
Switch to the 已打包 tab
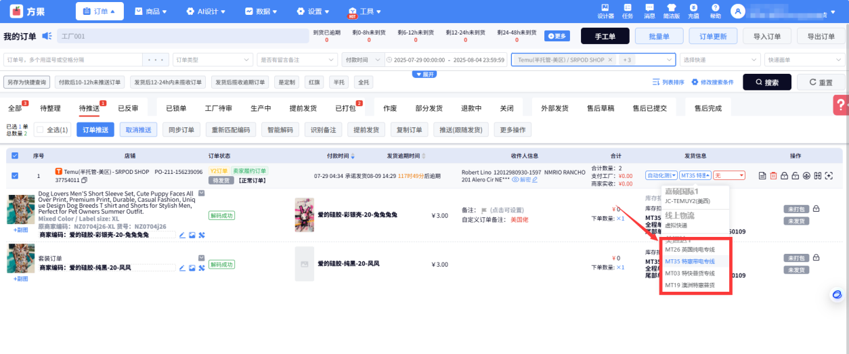345,108
